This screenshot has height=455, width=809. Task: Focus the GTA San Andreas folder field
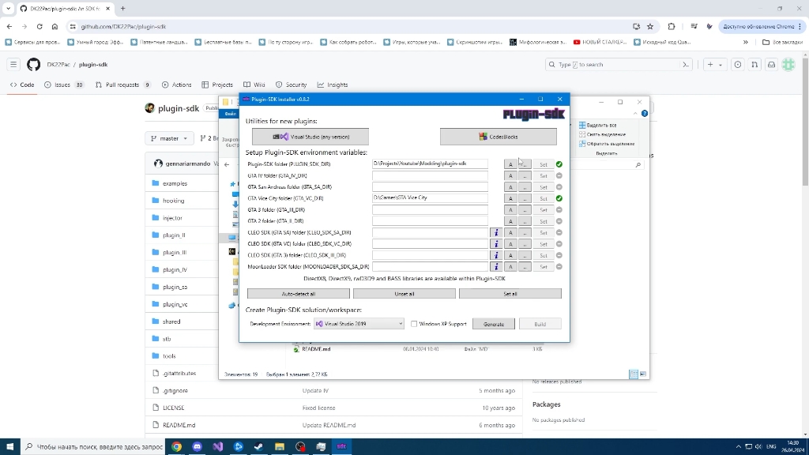(430, 186)
